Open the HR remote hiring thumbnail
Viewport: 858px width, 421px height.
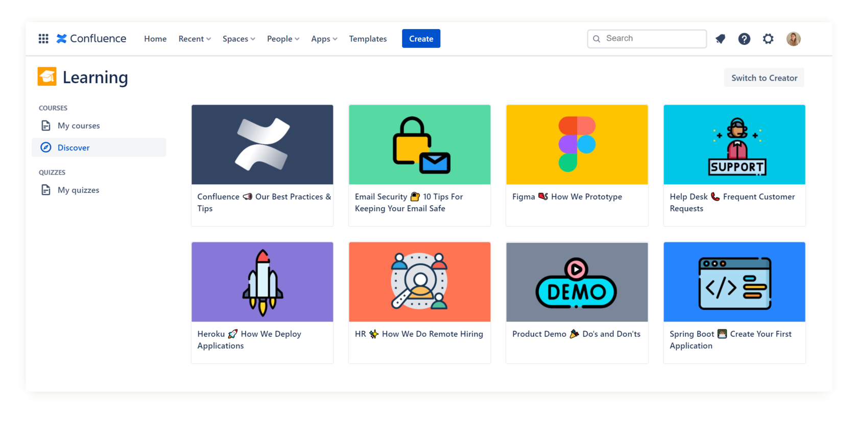click(420, 282)
